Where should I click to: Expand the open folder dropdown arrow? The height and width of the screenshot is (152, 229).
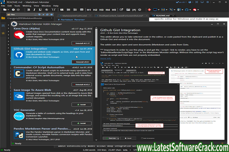pos(8,10)
